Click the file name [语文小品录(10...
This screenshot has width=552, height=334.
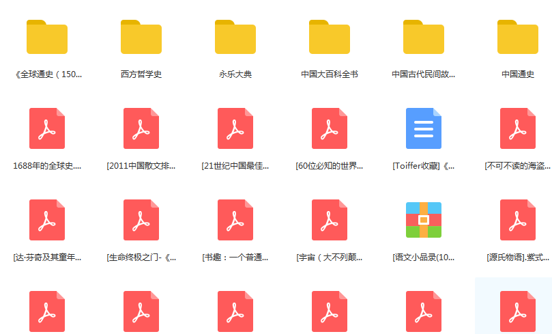424,258
